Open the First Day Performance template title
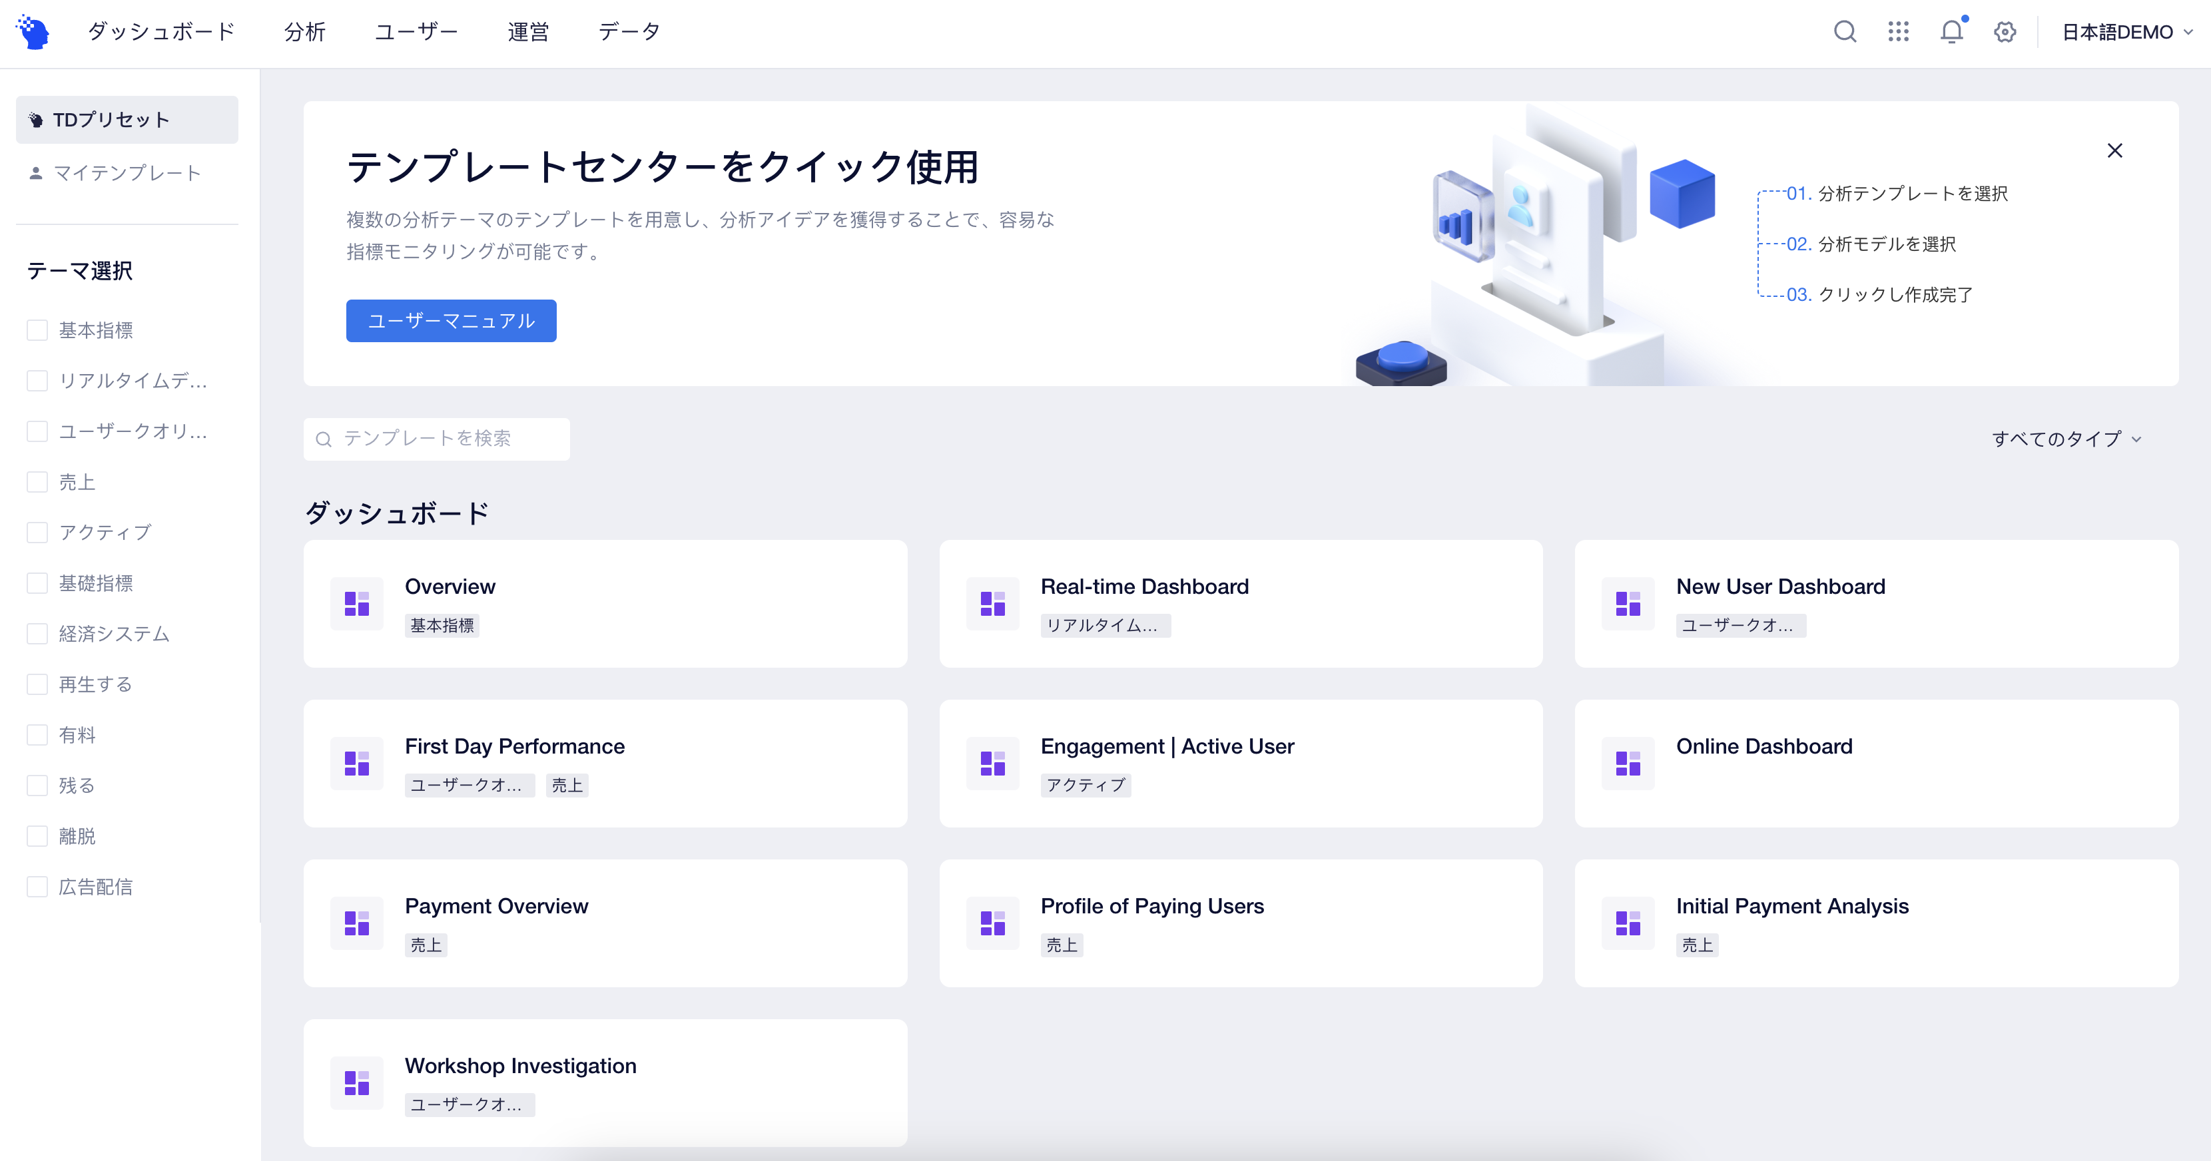Screen dimensions: 2211x1161 515,746
